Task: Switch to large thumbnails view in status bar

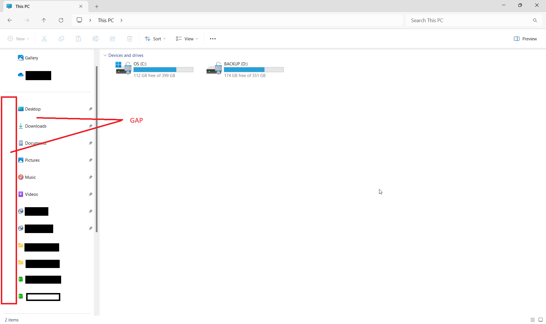Action: point(541,320)
